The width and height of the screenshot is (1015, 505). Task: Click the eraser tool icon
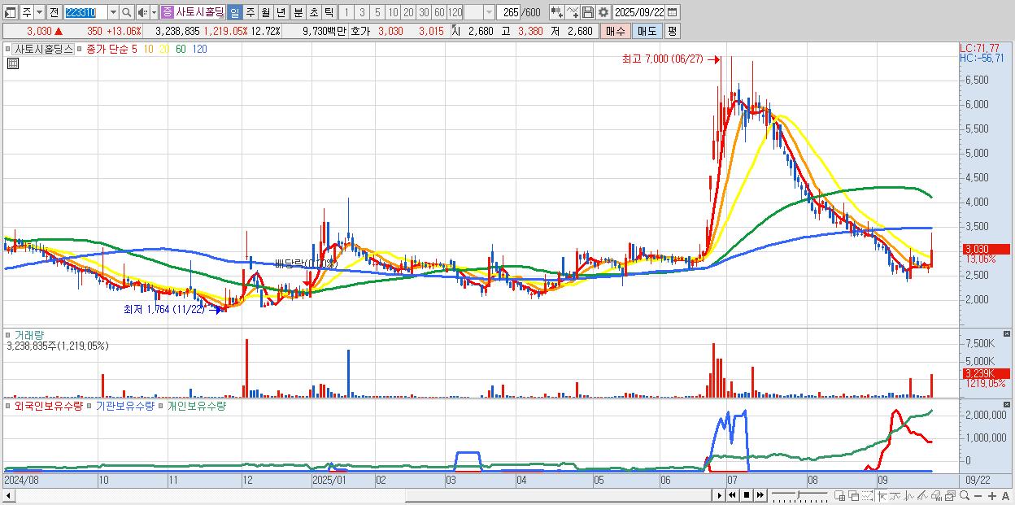tap(936, 495)
